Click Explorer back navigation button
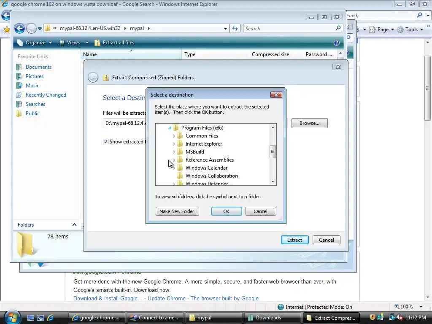Screen dimensions: 432x324 19,28
